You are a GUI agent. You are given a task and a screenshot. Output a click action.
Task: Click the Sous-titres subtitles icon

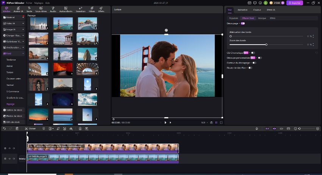[x=40, y=9]
